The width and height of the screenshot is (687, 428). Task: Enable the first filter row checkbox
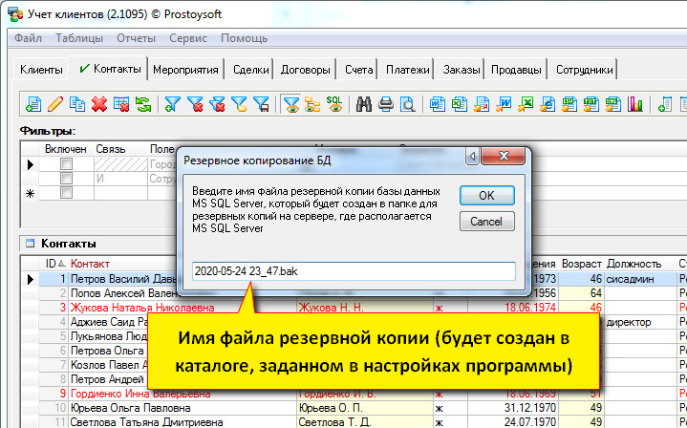(66, 164)
